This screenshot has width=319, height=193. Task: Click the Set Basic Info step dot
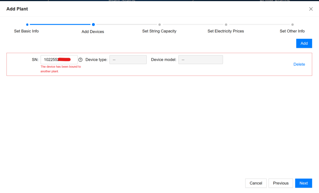27,24
